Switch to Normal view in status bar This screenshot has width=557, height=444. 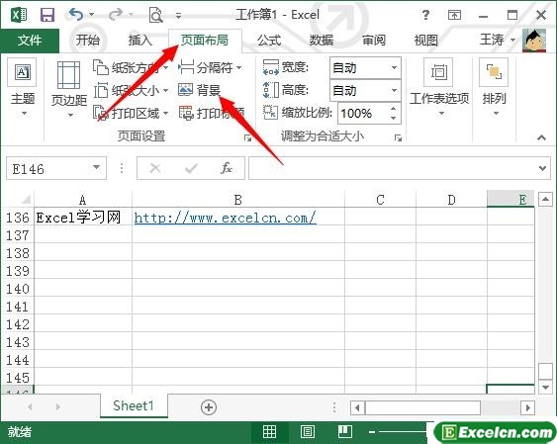pyautogui.click(x=269, y=432)
